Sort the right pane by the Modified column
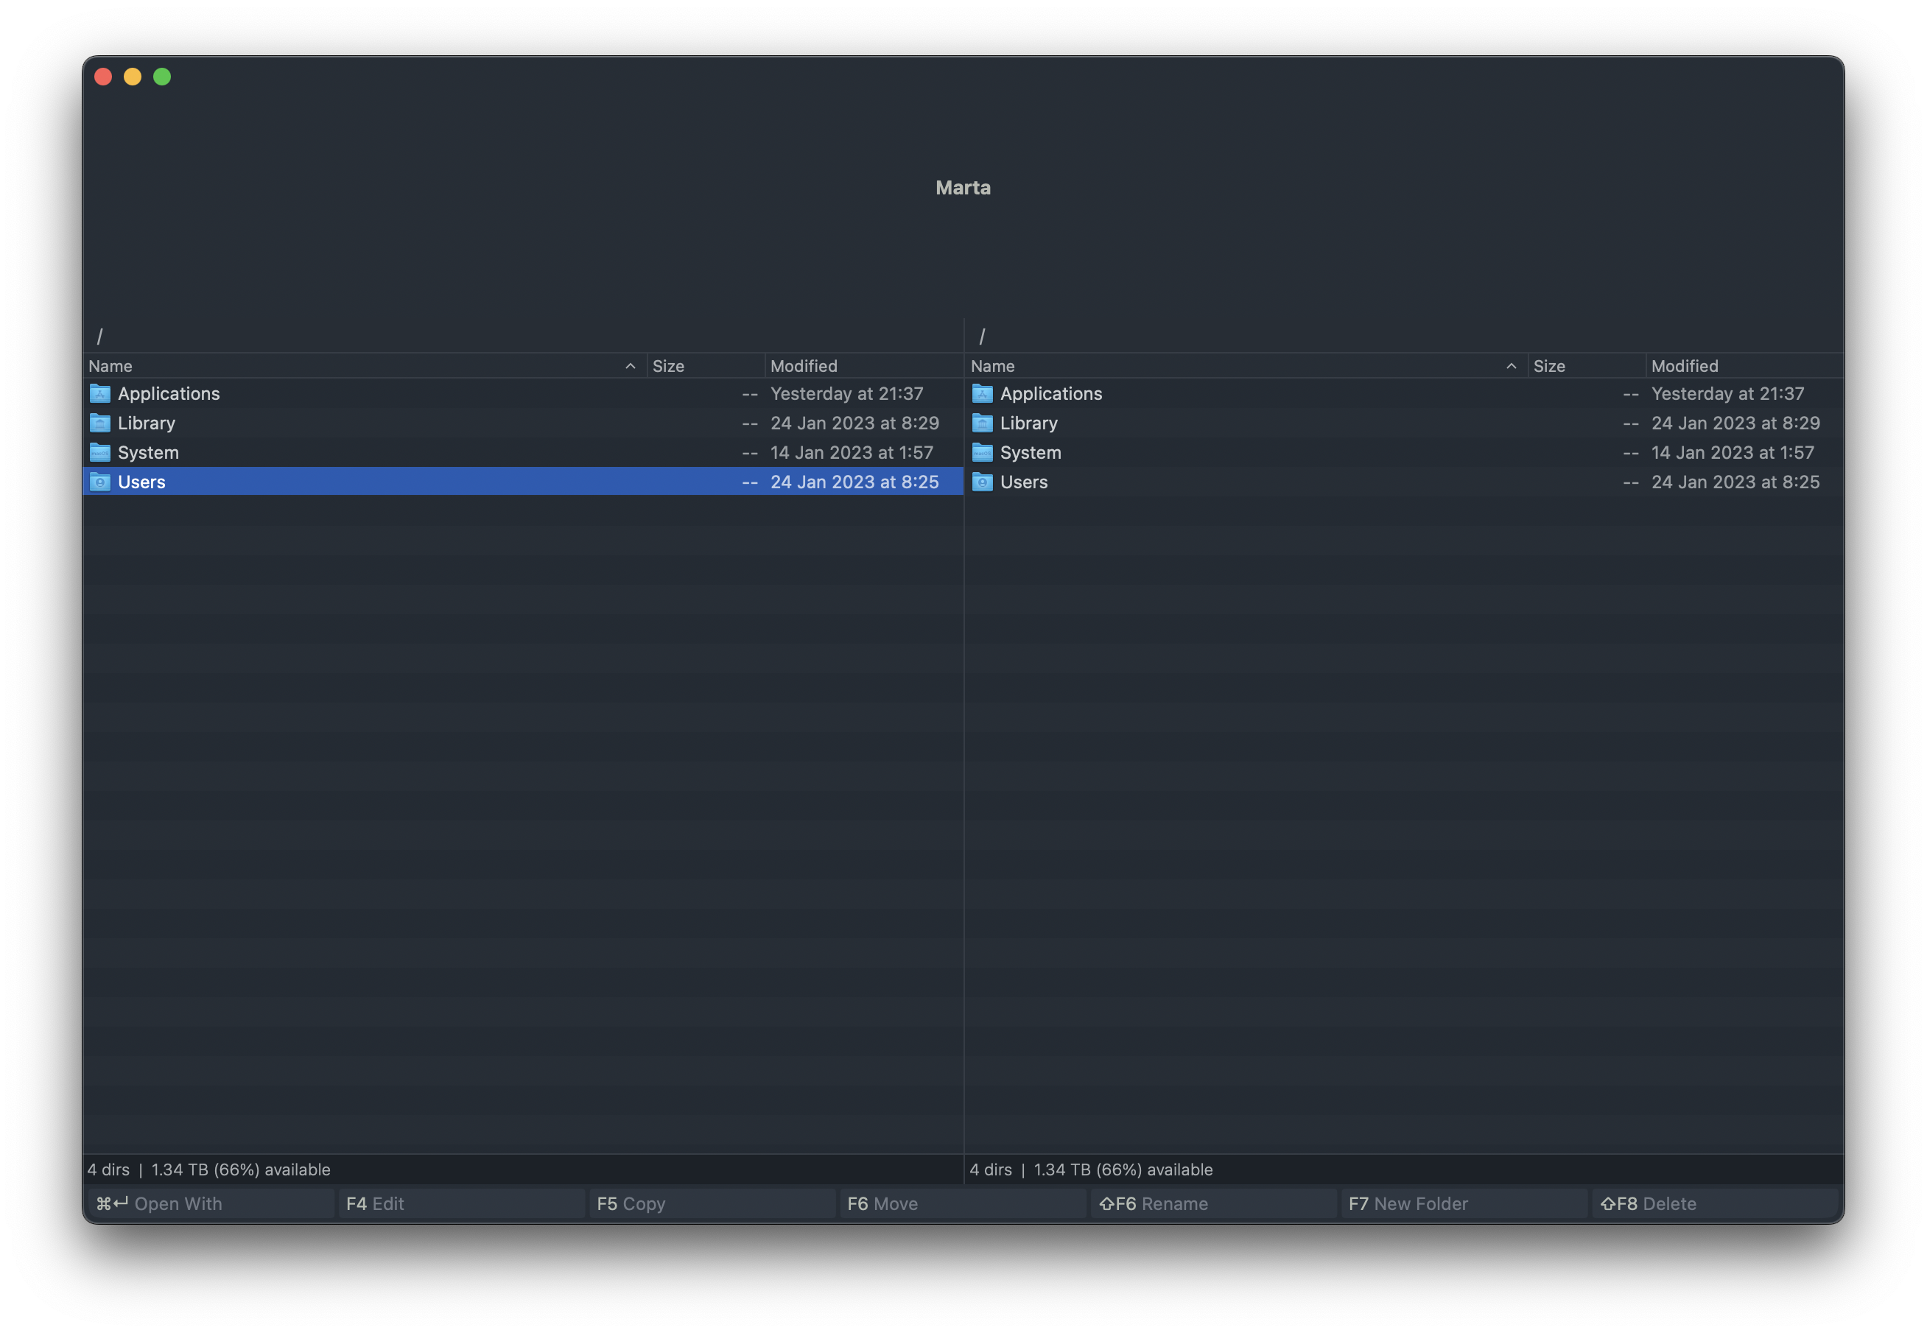Image resolution: width=1927 pixels, height=1333 pixels. (1684, 366)
